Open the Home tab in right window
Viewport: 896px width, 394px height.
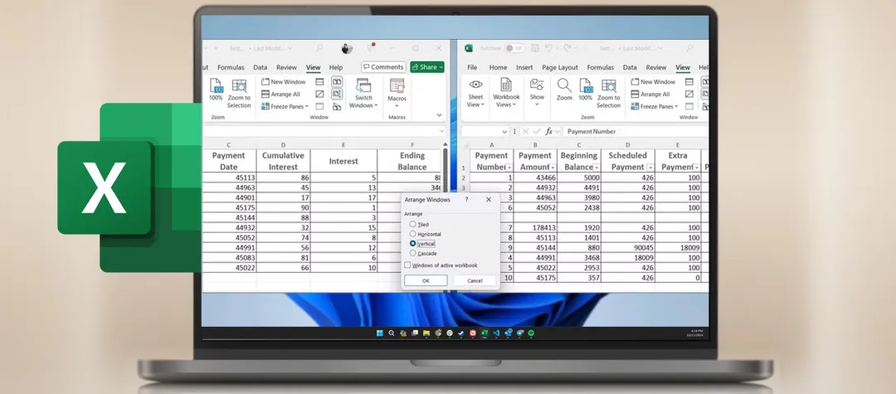point(498,67)
